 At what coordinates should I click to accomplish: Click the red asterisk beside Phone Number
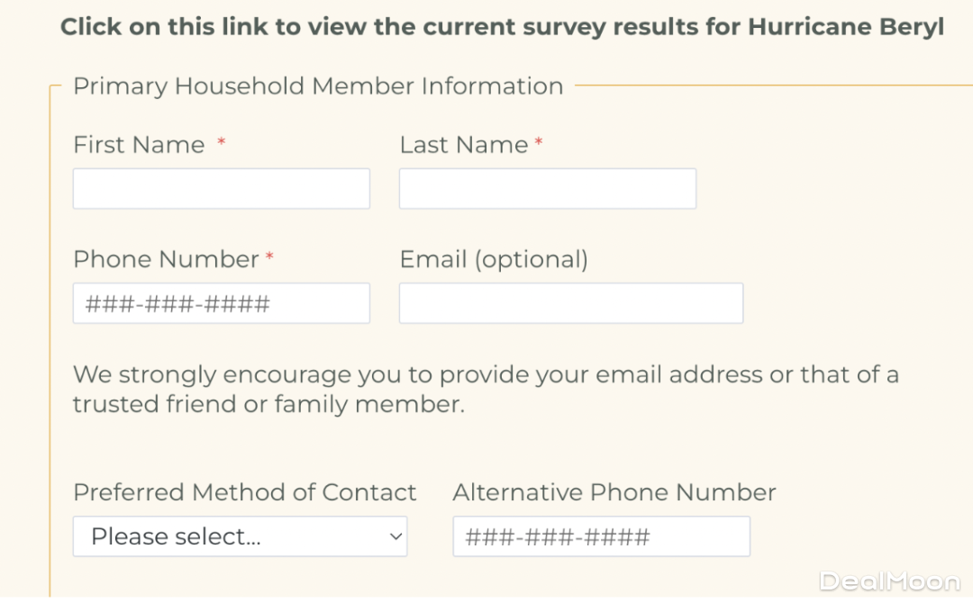[269, 259]
